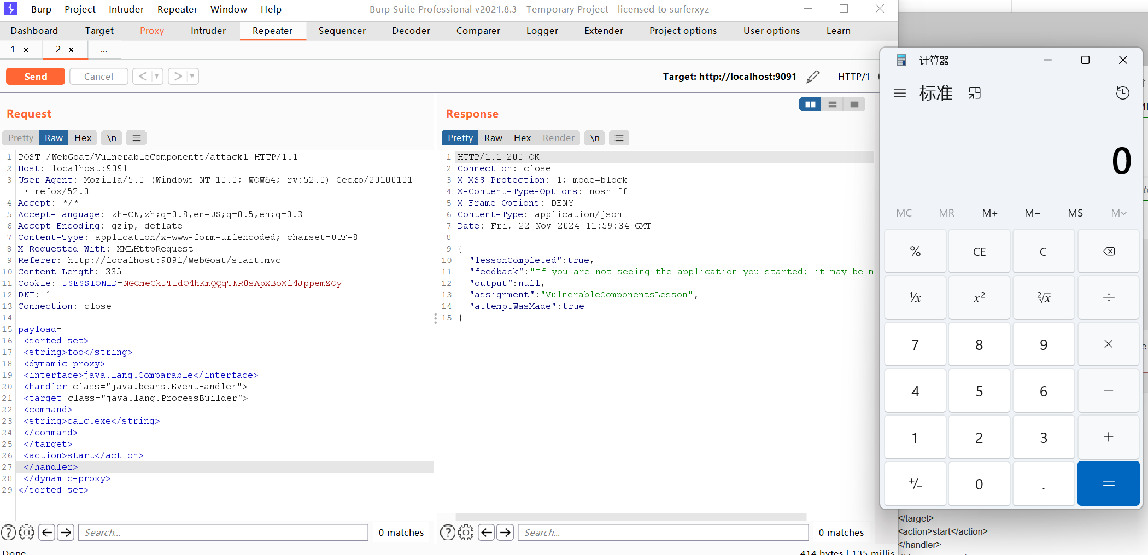Go back in request history

(x=142, y=77)
